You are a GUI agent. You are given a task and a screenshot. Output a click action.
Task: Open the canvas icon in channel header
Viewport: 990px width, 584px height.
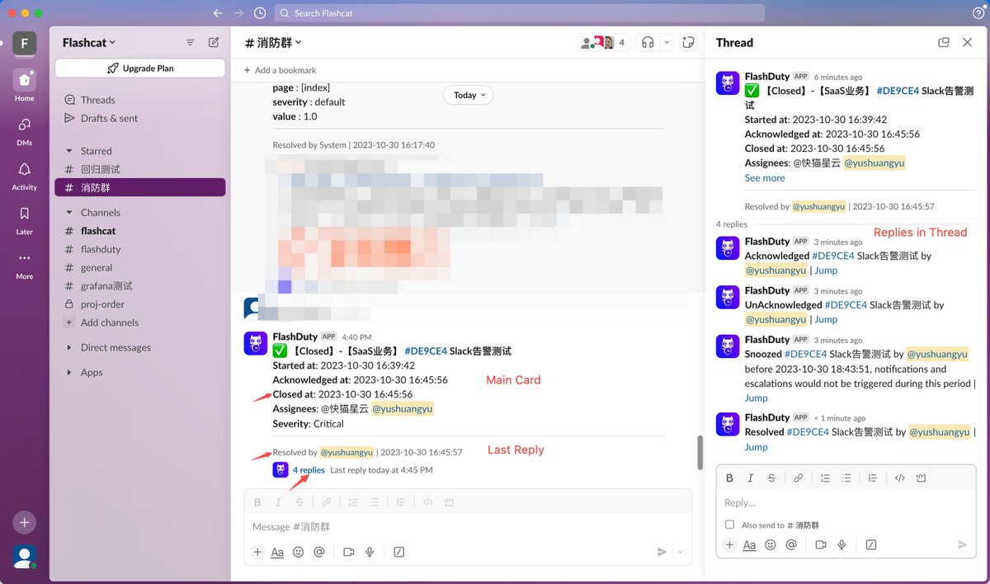click(688, 42)
